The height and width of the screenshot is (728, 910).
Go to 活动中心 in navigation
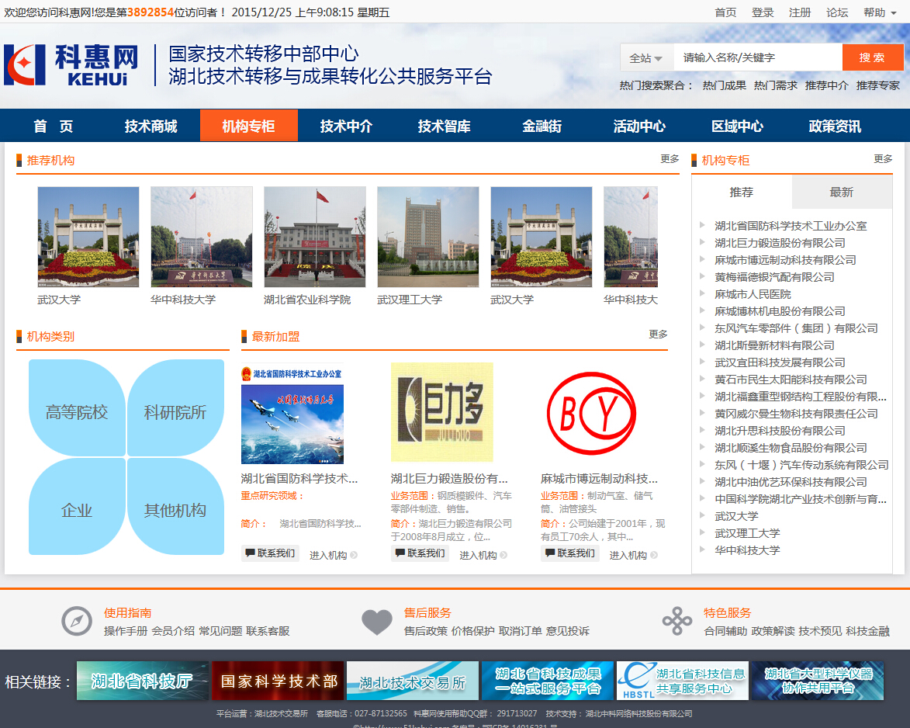(639, 126)
